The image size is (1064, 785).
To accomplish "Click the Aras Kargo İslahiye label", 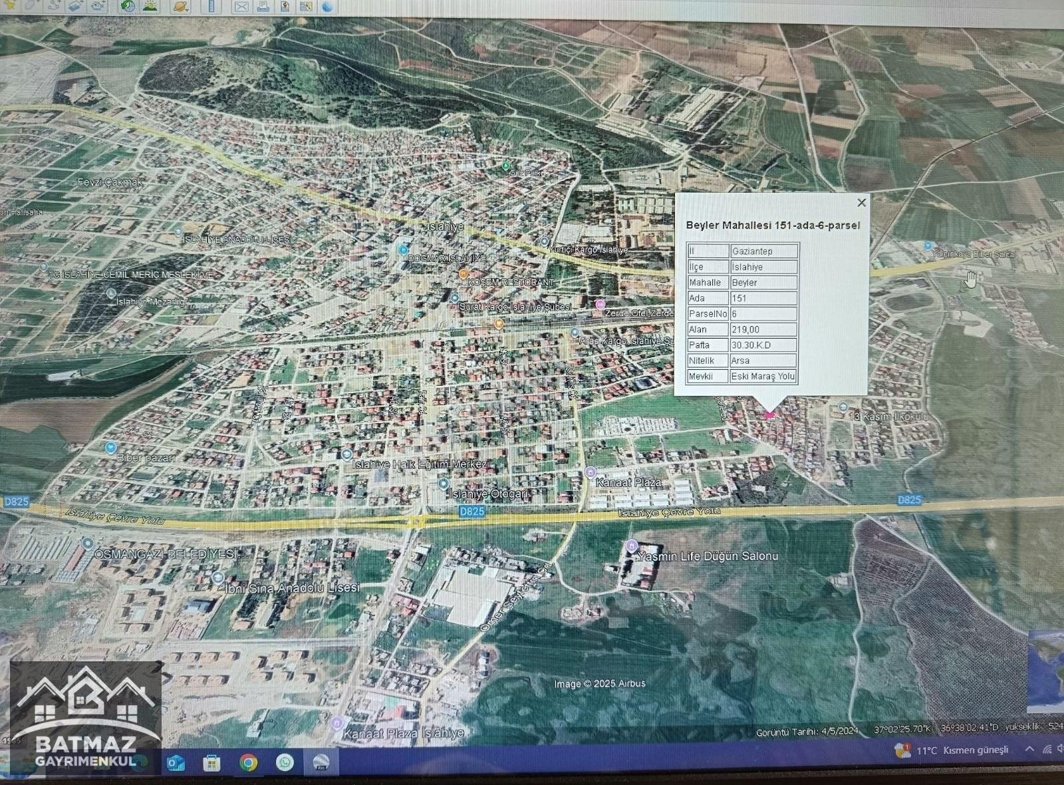I will coord(625,341).
